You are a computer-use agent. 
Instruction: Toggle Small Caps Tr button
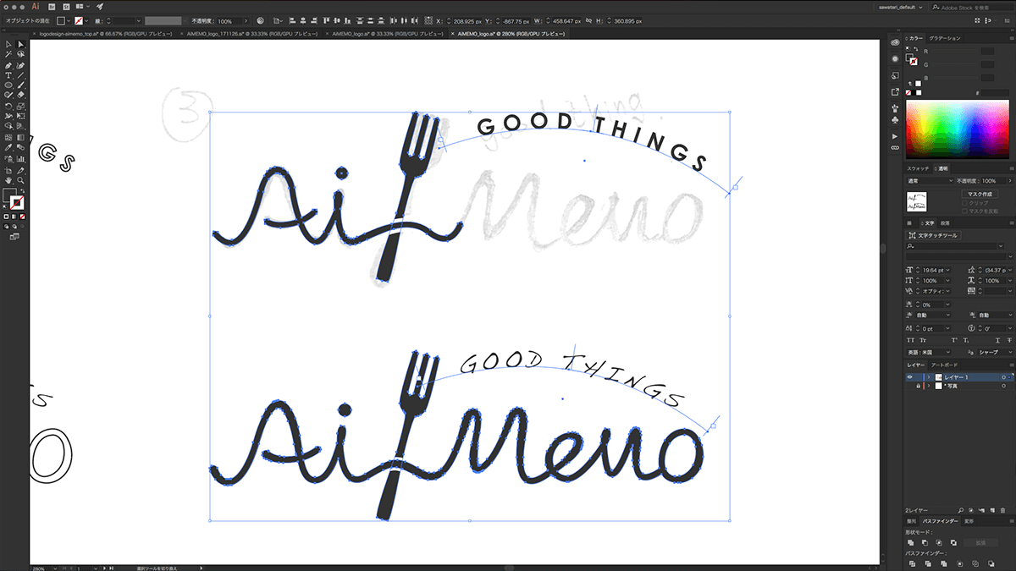click(924, 339)
